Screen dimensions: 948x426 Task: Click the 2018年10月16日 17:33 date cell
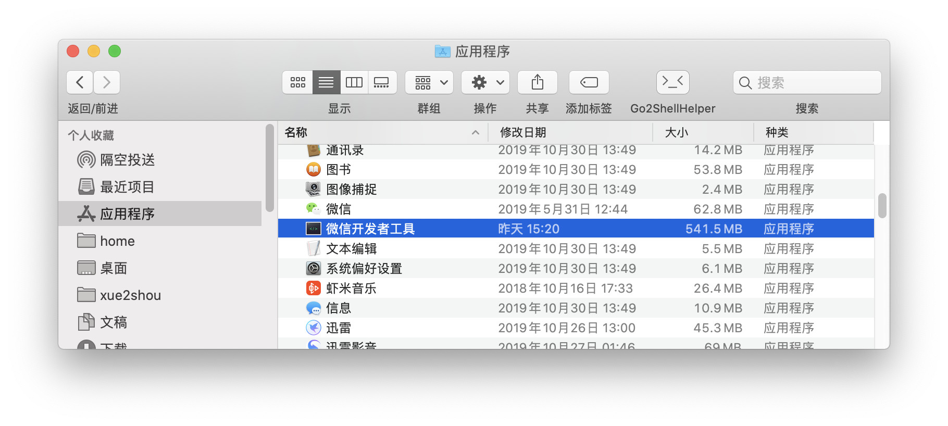565,288
